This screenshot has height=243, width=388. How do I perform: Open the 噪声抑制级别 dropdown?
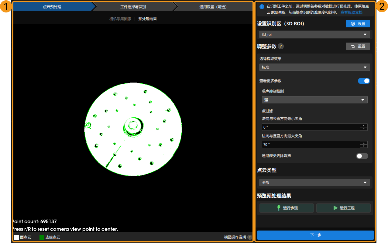pyautogui.click(x=314, y=100)
